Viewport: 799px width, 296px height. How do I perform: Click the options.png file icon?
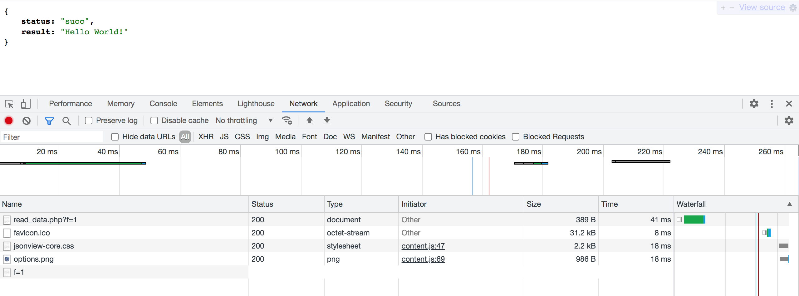click(7, 259)
